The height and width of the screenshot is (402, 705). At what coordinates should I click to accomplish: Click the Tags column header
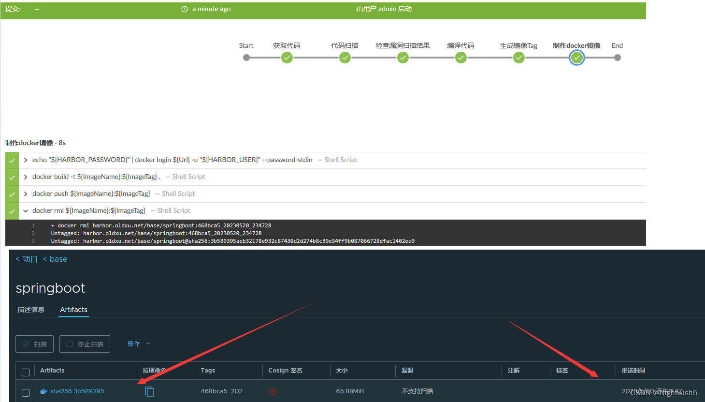(x=208, y=371)
